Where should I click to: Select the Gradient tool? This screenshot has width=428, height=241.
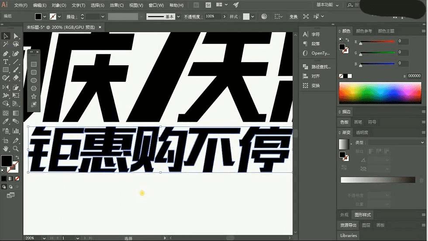16,113
